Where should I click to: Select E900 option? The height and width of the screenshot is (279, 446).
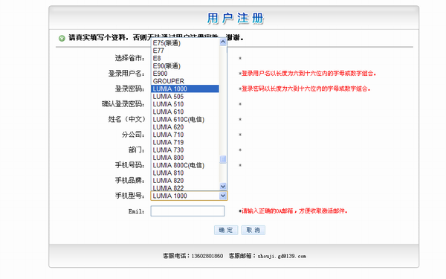[185, 74]
